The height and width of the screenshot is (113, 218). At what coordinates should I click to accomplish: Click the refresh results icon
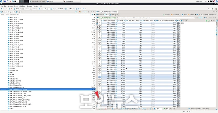tap(164, 109)
